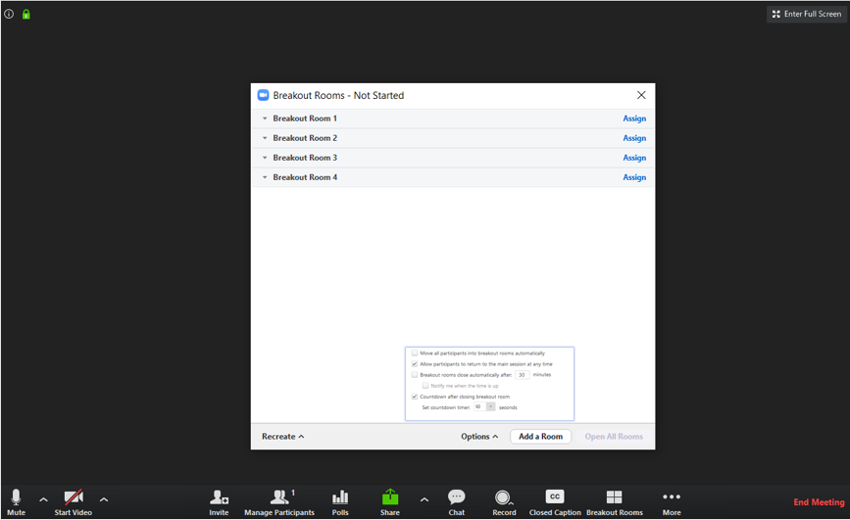Enable breakout rooms close automatically checkbox
Image resolution: width=850 pixels, height=520 pixels.
(x=415, y=375)
